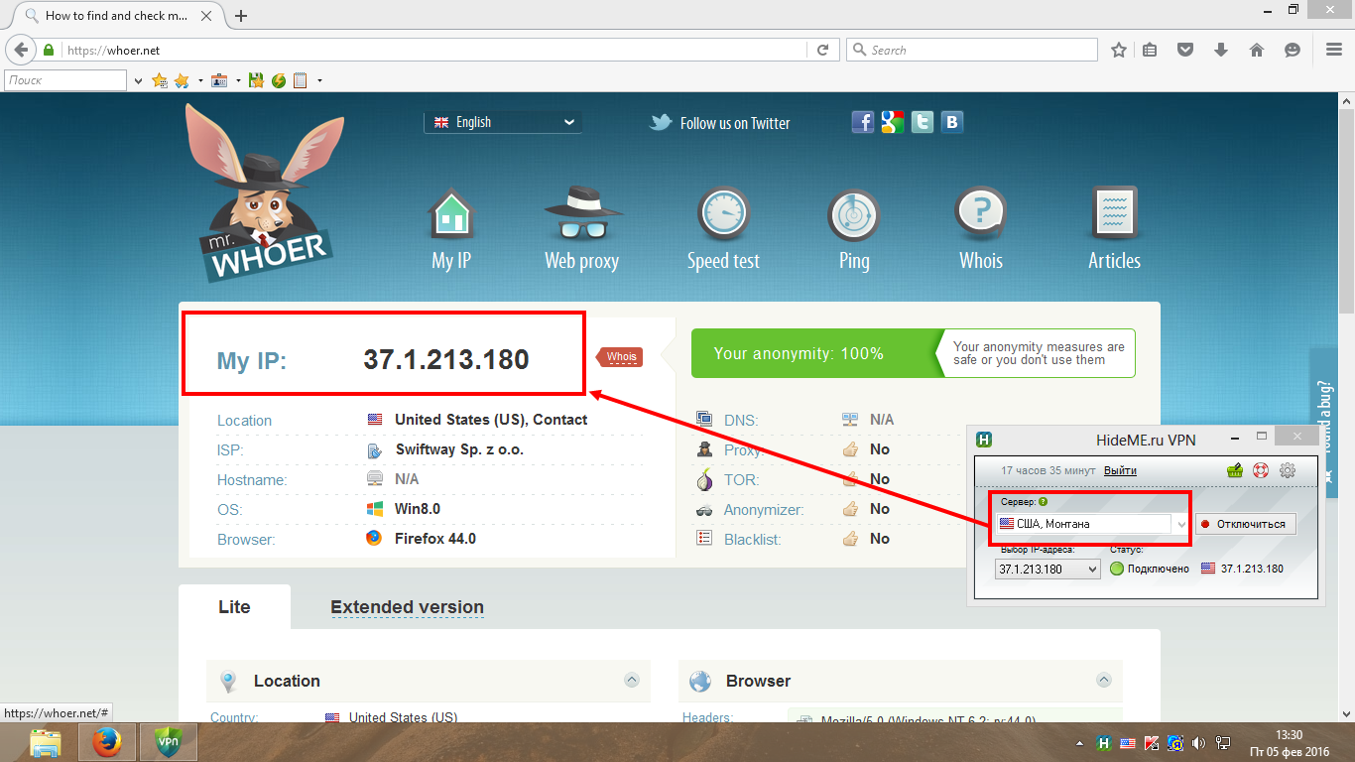Collapse the Location section chevron

[x=631, y=680]
